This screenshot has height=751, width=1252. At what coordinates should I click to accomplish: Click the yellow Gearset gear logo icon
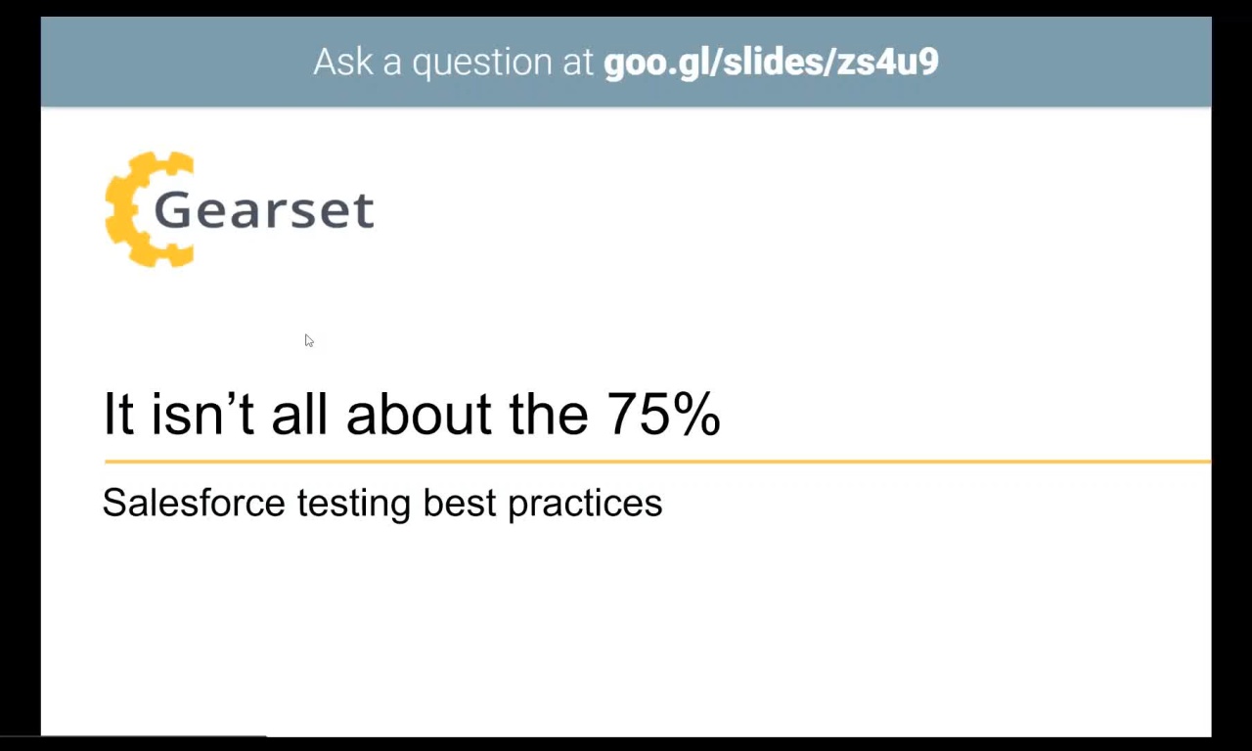coord(147,208)
